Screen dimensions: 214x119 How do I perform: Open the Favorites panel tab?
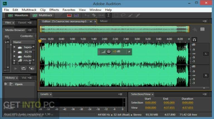pyautogui.click(x=22, y=23)
